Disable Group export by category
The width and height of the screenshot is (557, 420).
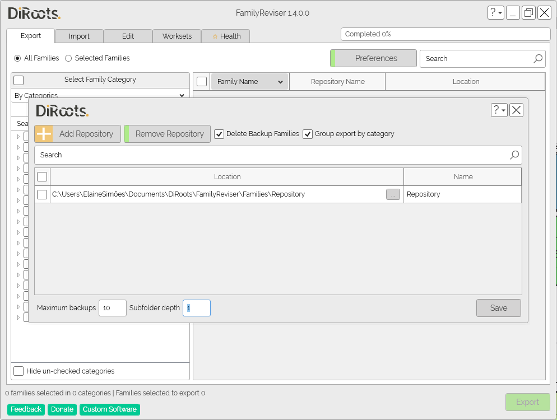click(308, 133)
